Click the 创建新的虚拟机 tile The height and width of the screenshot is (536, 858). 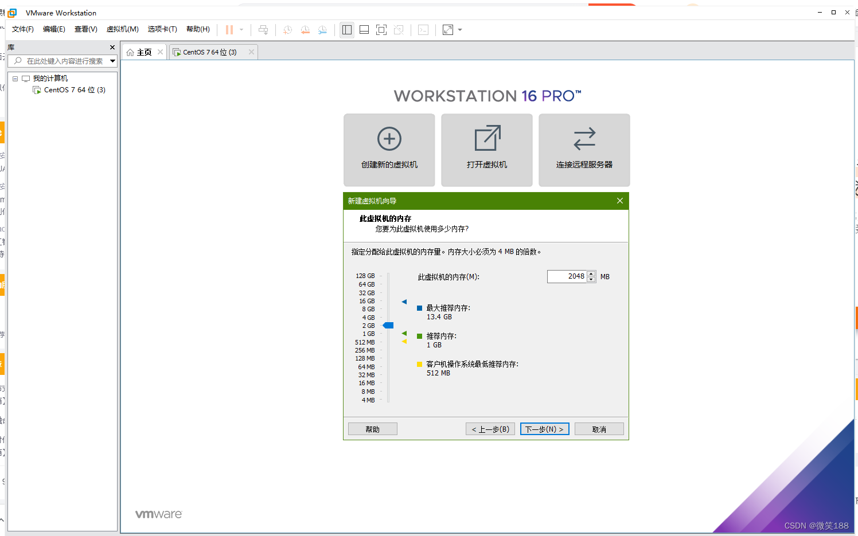389,150
